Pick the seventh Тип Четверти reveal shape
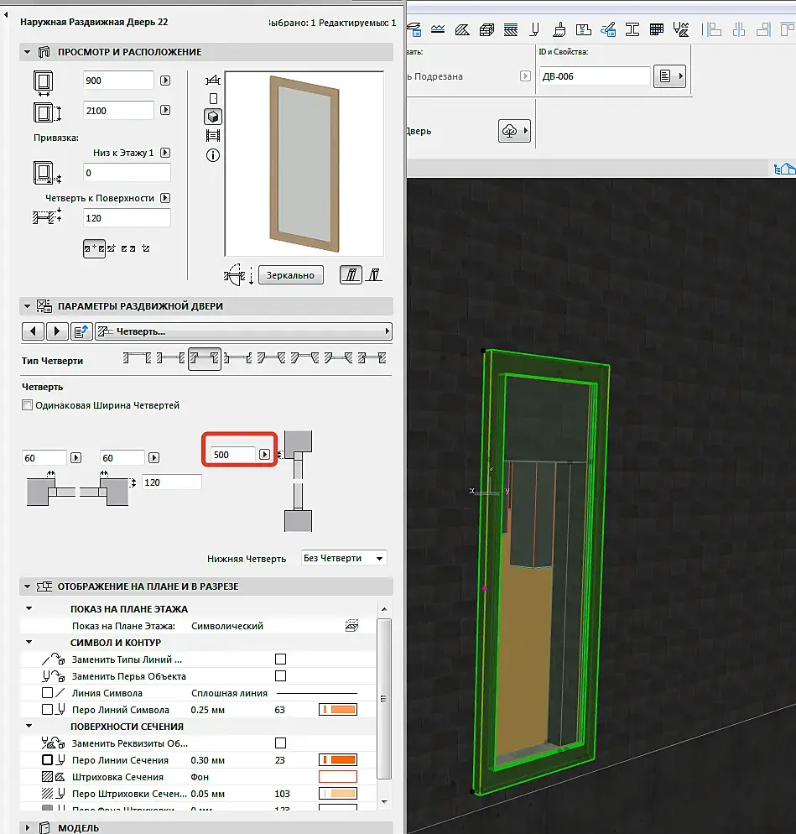 tap(338, 358)
